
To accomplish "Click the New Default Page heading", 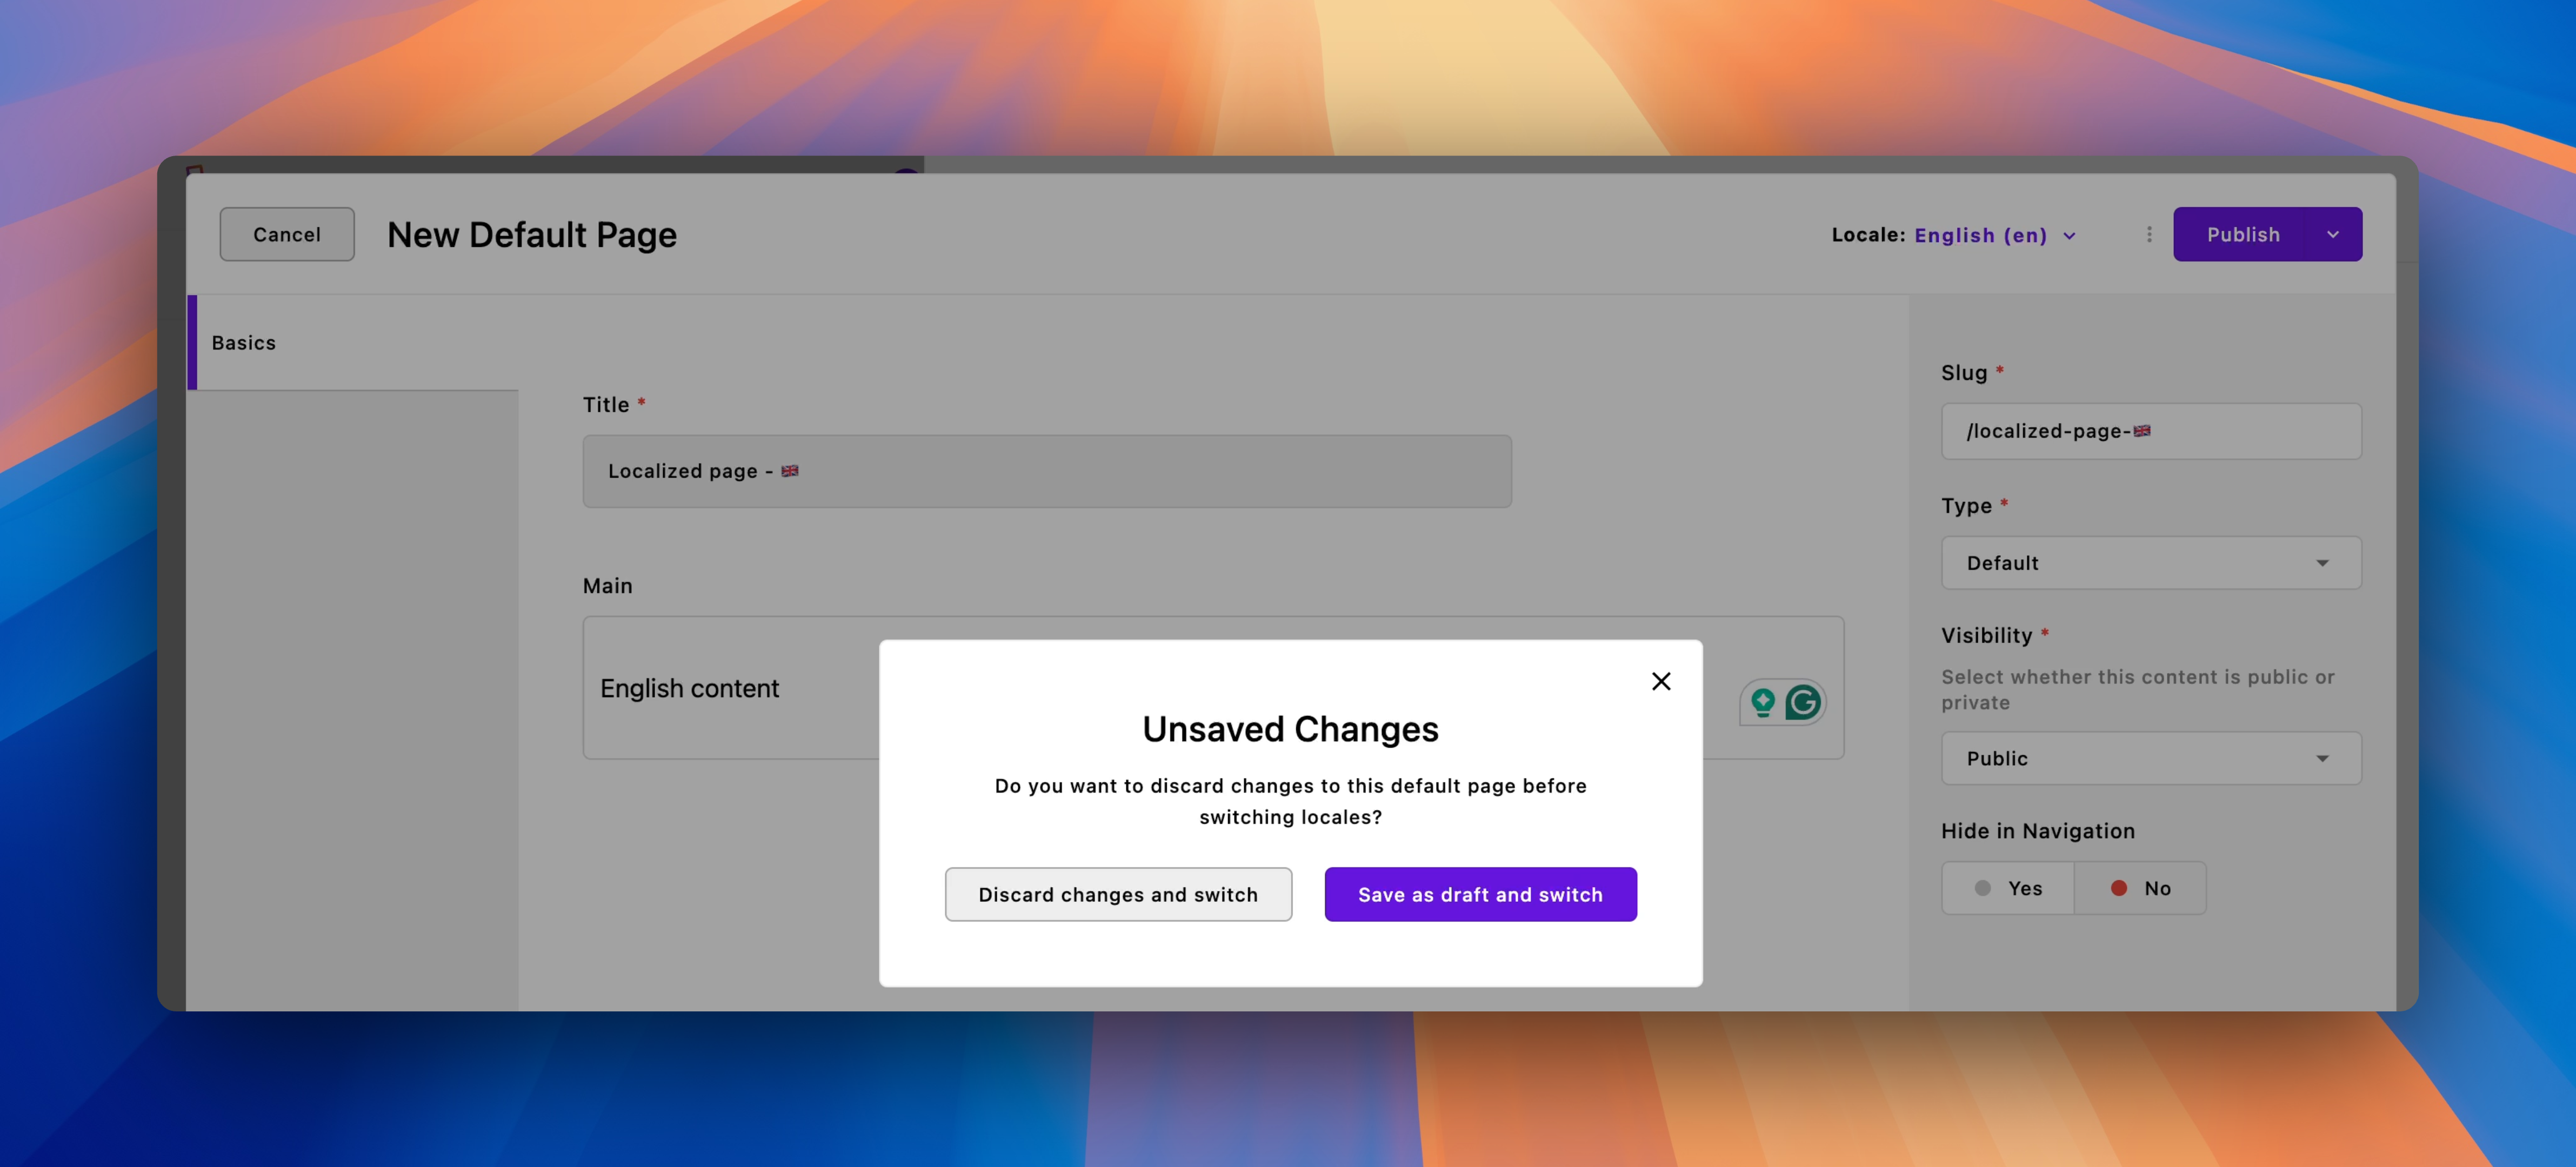I will (531, 234).
